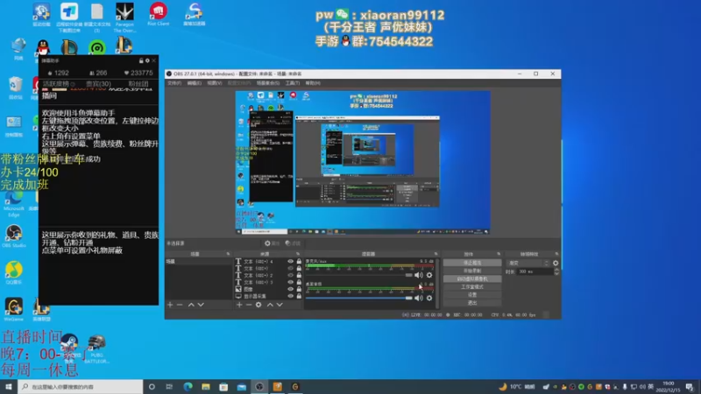This screenshot has height=394, width=701.
Task: Toggle lock on 图像 image source
Action: (299, 289)
